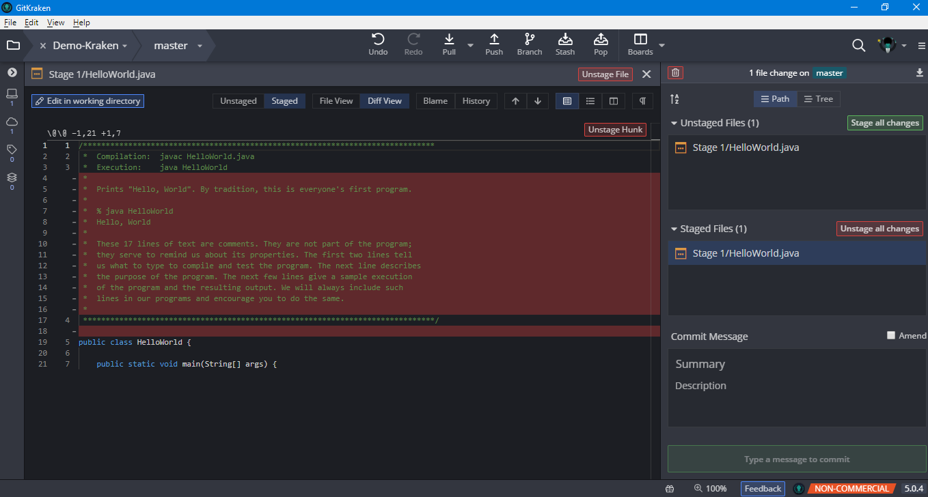The image size is (928, 497).
Task: Create a new branch with Branch button
Action: [x=530, y=45]
